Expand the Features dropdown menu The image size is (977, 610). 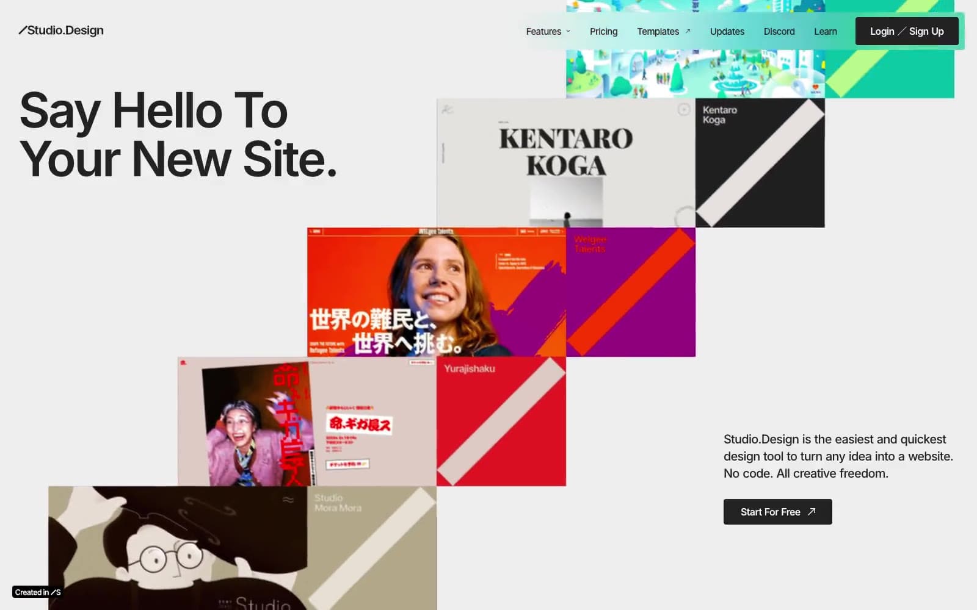coord(548,32)
